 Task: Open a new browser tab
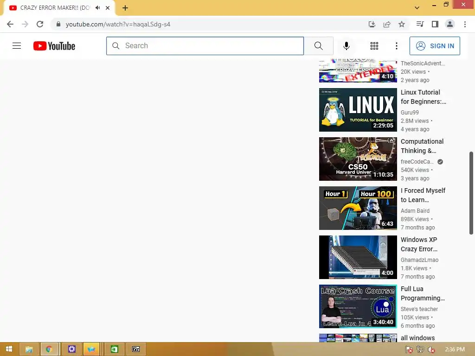pos(125,8)
